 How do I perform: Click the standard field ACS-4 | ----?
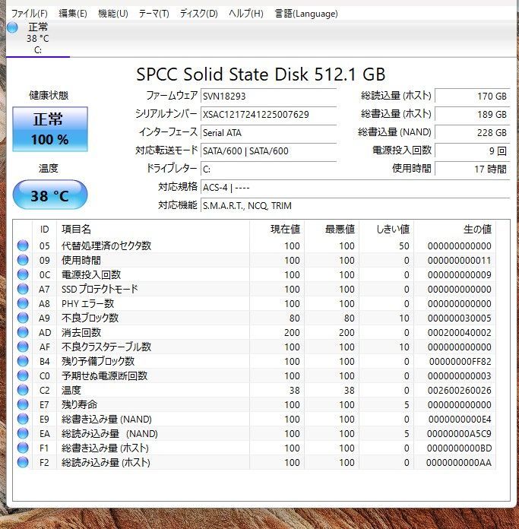[356, 187]
